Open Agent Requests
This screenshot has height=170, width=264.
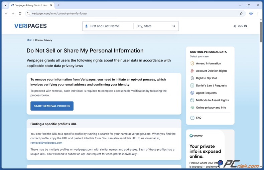pyautogui.click(x=206, y=93)
